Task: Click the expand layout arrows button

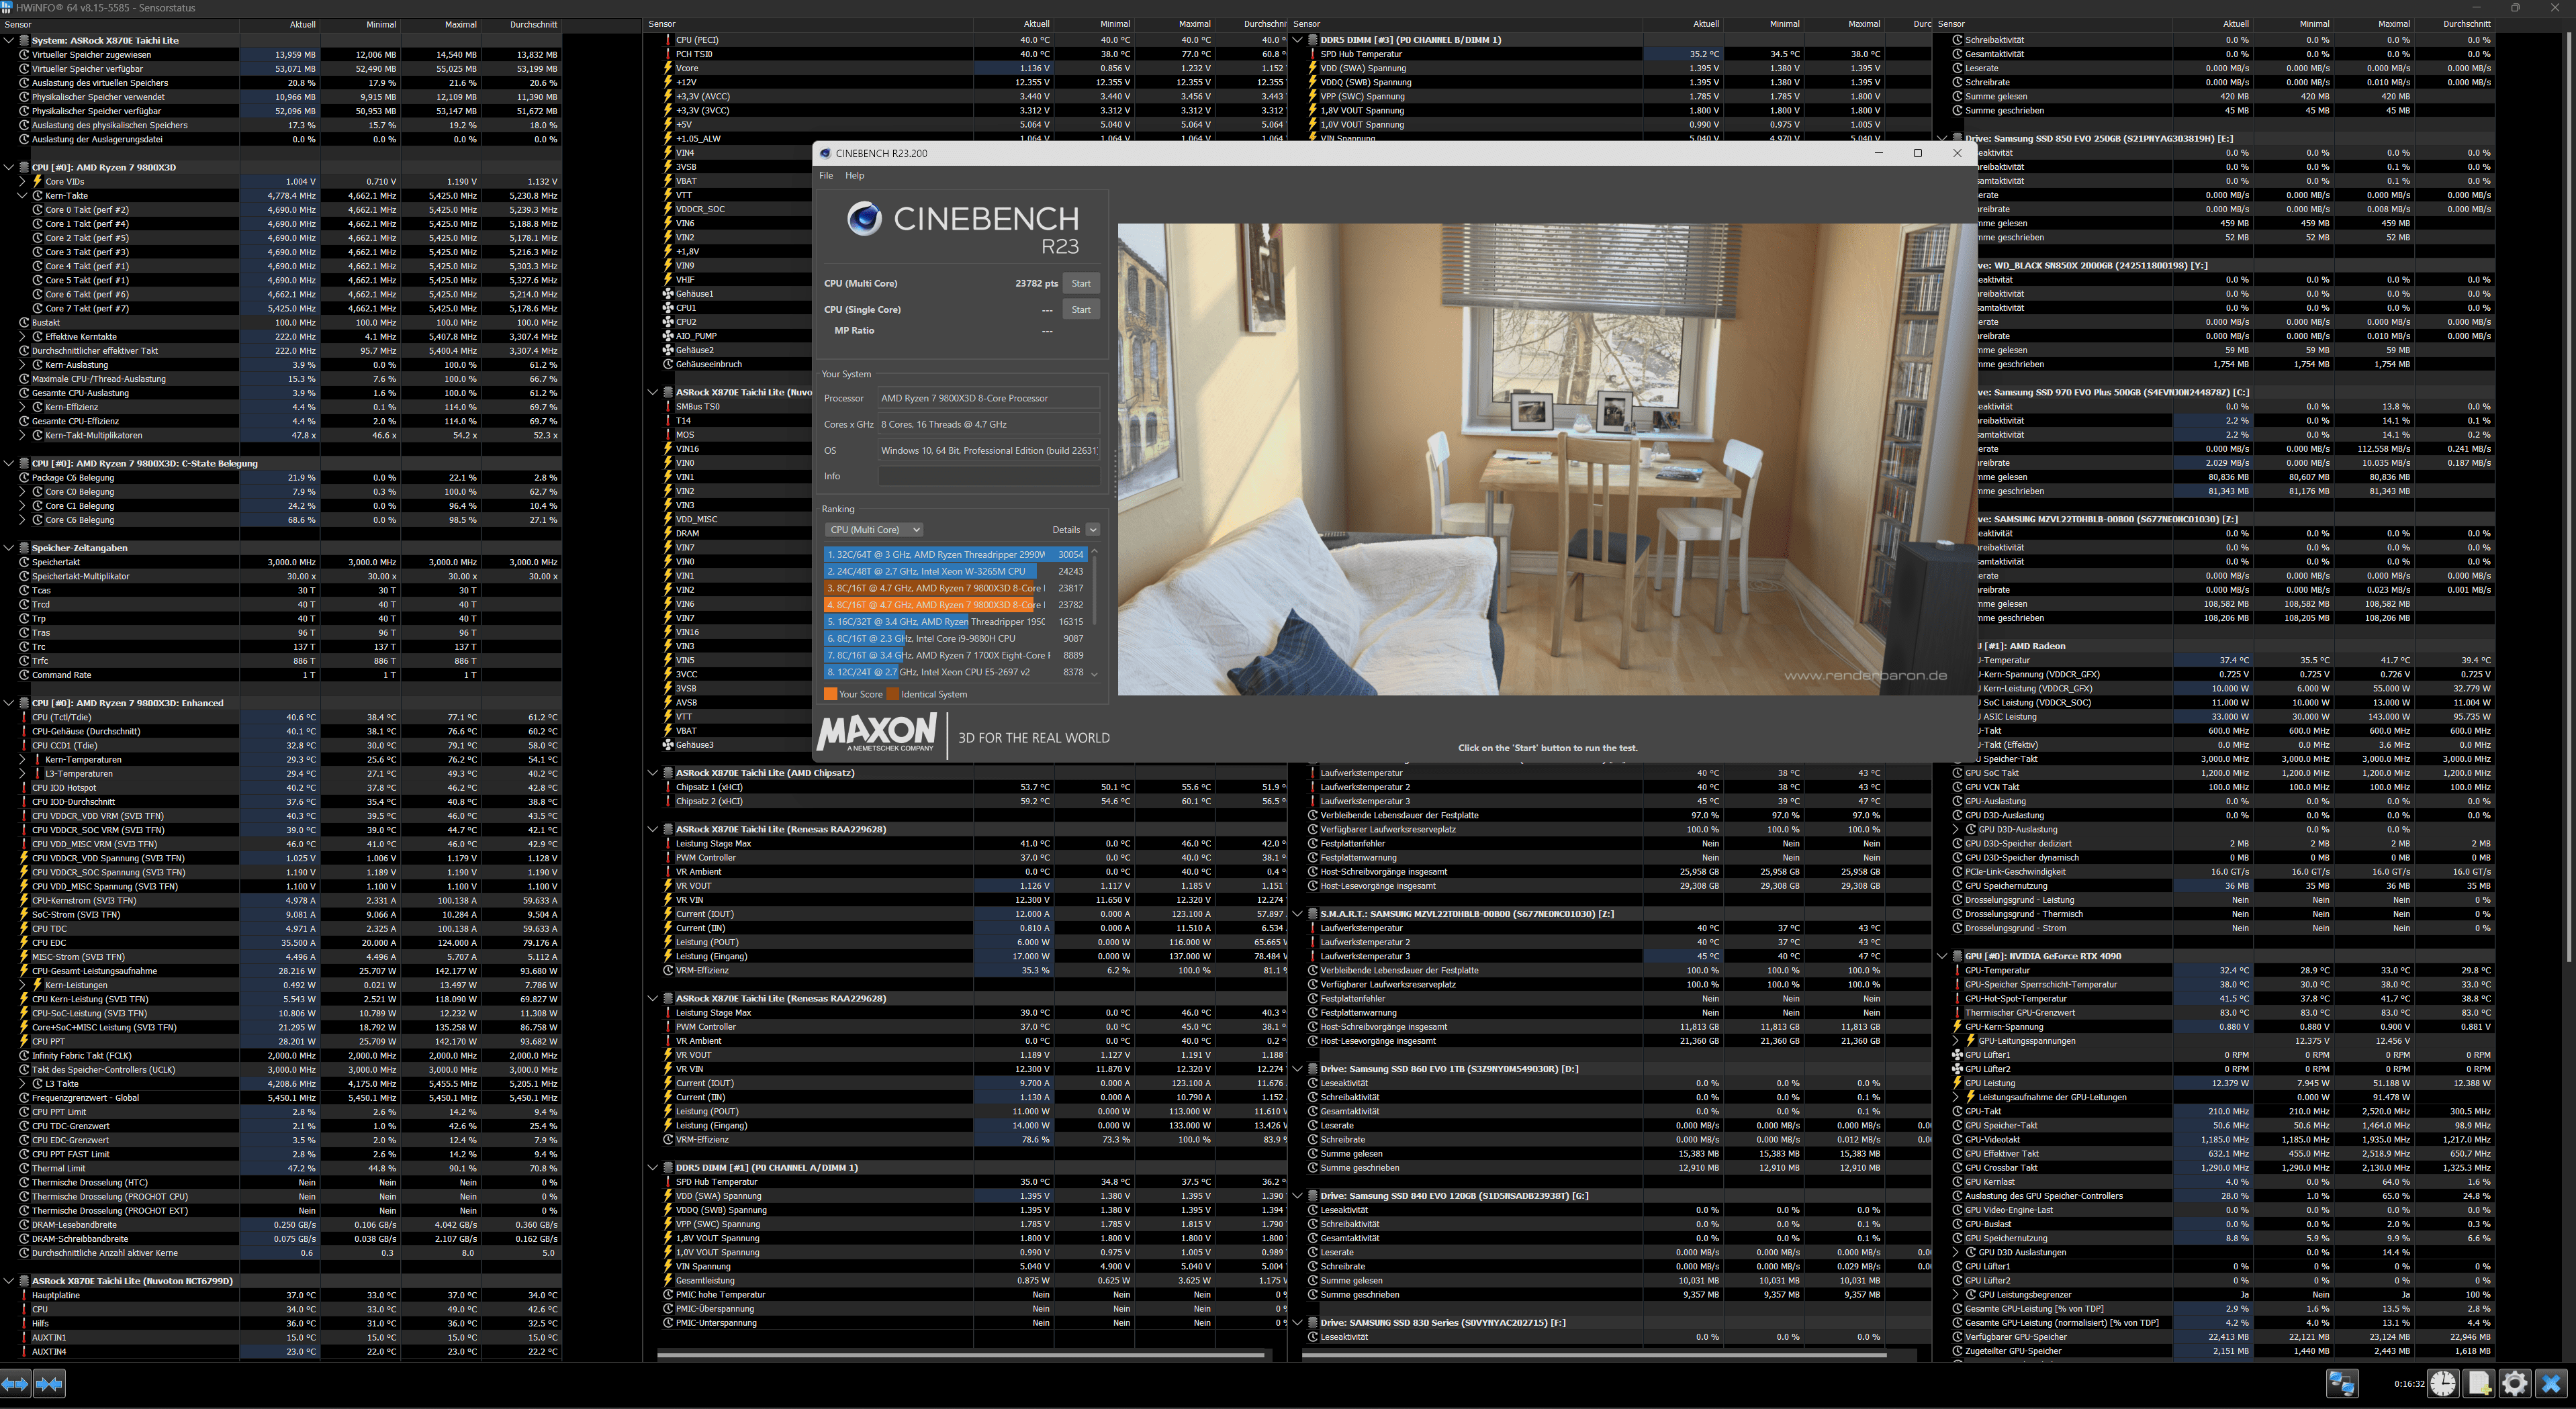Action: pyautogui.click(x=14, y=1383)
